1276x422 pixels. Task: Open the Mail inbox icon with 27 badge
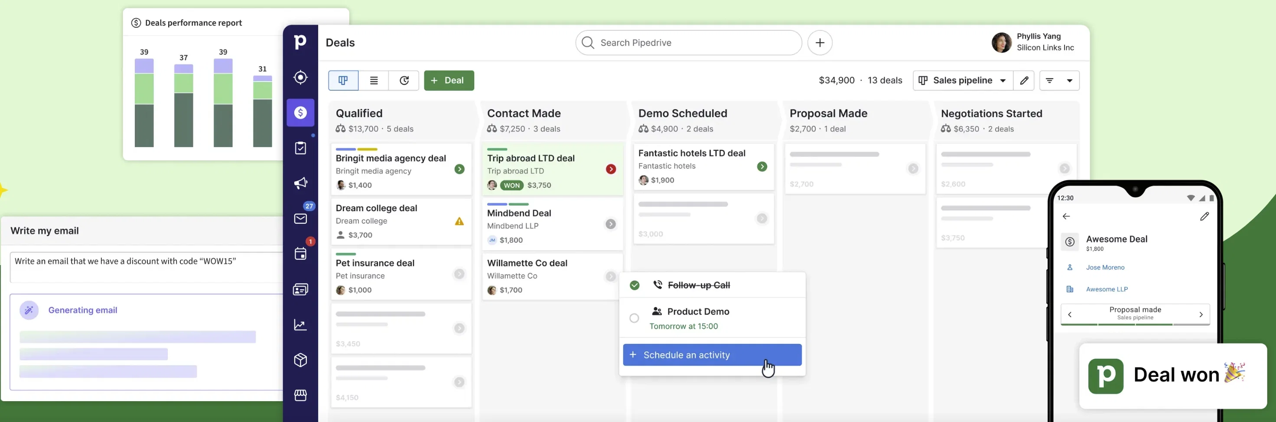[300, 218]
